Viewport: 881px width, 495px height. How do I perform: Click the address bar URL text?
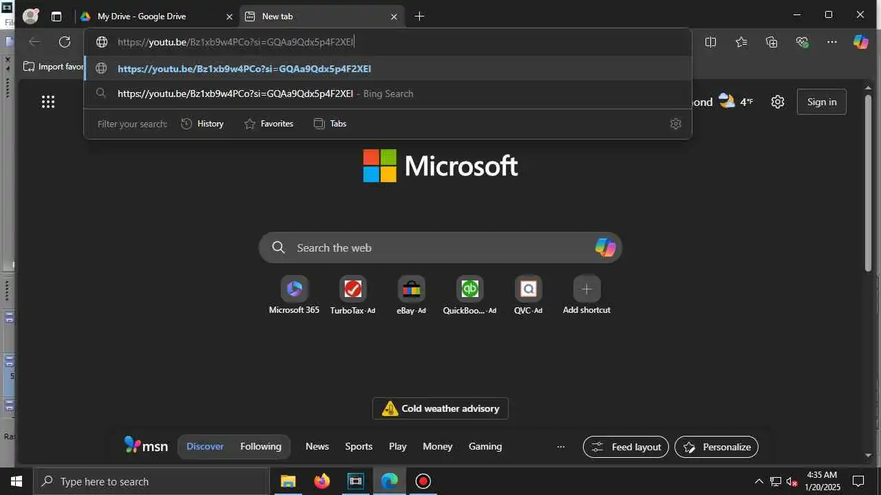click(235, 42)
